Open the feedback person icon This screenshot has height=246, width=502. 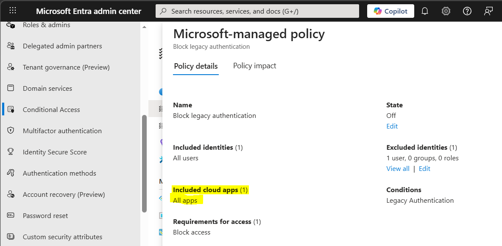488,11
